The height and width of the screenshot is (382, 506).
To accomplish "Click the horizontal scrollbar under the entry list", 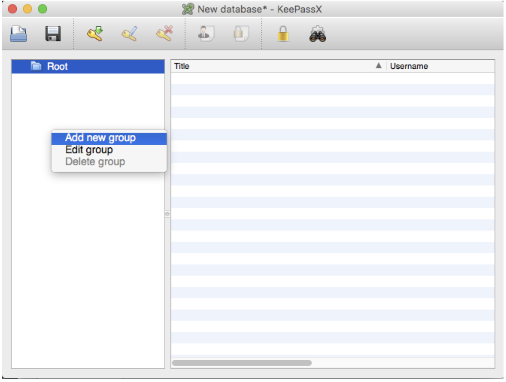I will tap(242, 363).
